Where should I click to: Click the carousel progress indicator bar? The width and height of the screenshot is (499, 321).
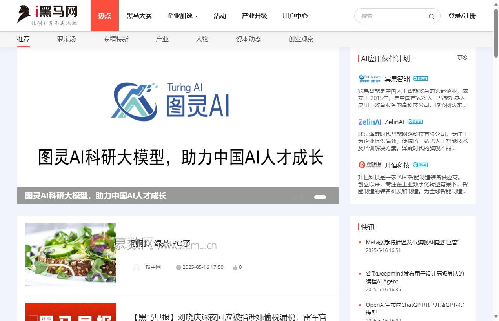(320, 197)
